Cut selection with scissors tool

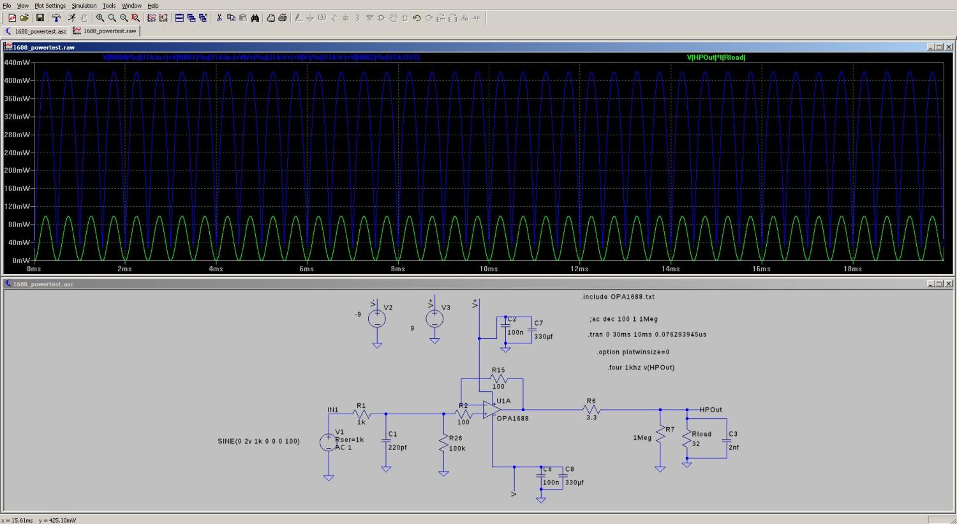click(x=219, y=18)
